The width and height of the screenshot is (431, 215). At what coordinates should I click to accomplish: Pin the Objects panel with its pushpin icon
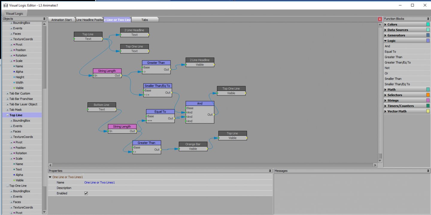[x=44, y=19]
